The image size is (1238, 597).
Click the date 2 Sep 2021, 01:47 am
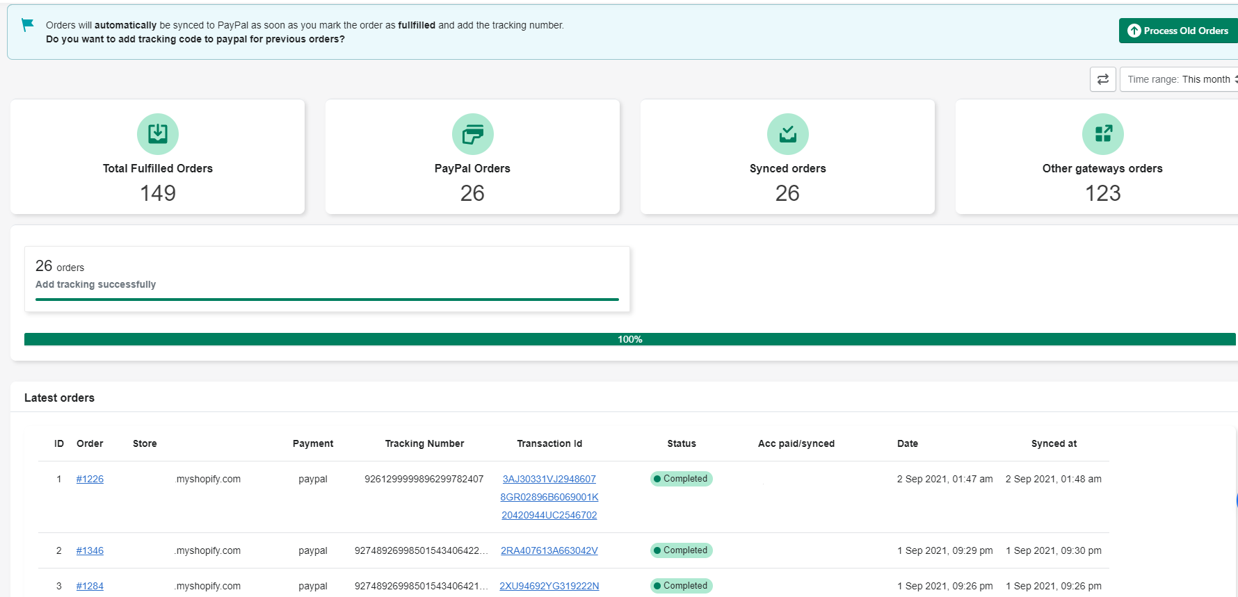pyautogui.click(x=944, y=479)
